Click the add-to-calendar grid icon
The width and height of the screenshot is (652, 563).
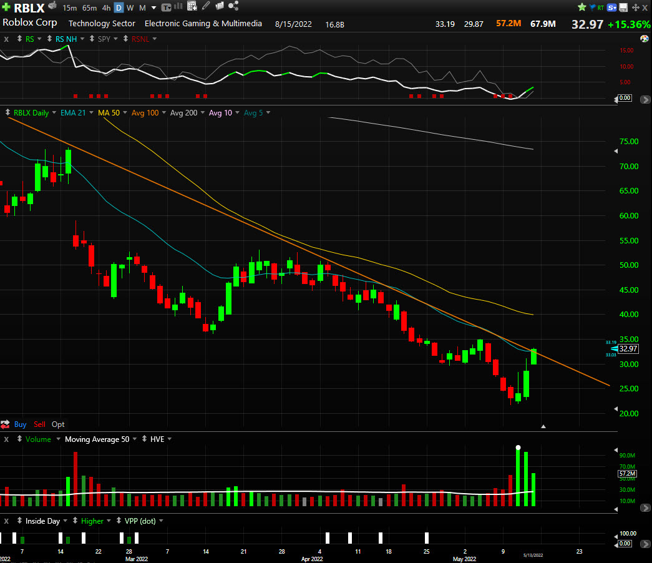tap(192, 6)
